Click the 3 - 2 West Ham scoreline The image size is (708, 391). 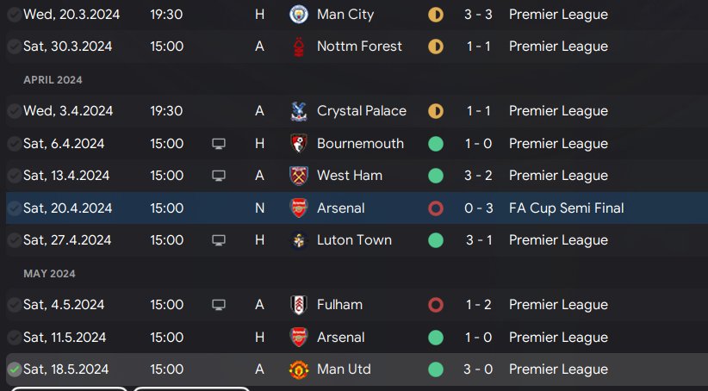[x=478, y=176]
